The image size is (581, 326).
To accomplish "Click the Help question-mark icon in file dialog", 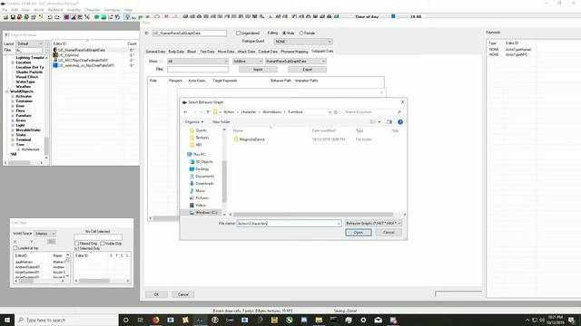I will pyautogui.click(x=400, y=122).
